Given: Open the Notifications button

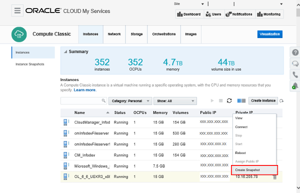Looking at the screenshot, I should tap(240, 14).
